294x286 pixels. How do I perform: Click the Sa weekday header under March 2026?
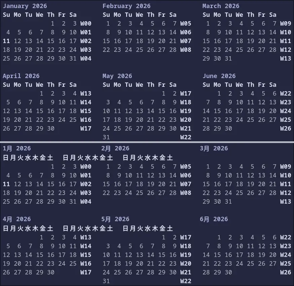(x=273, y=15)
